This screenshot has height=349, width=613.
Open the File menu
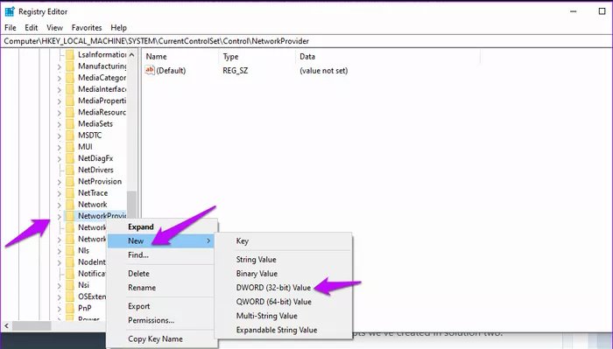click(x=11, y=28)
